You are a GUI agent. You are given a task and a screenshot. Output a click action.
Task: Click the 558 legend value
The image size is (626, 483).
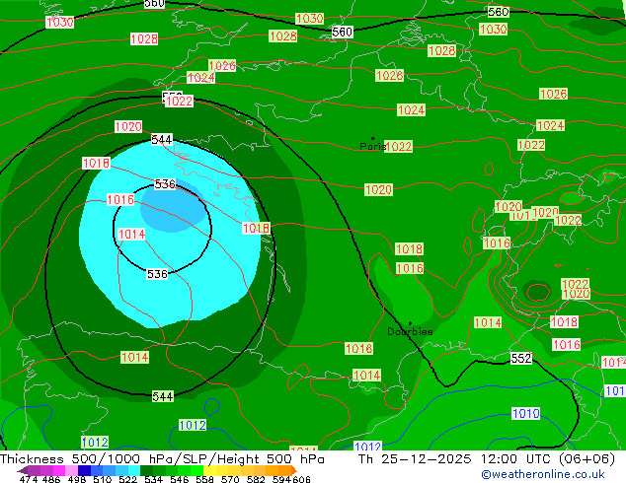(x=204, y=479)
